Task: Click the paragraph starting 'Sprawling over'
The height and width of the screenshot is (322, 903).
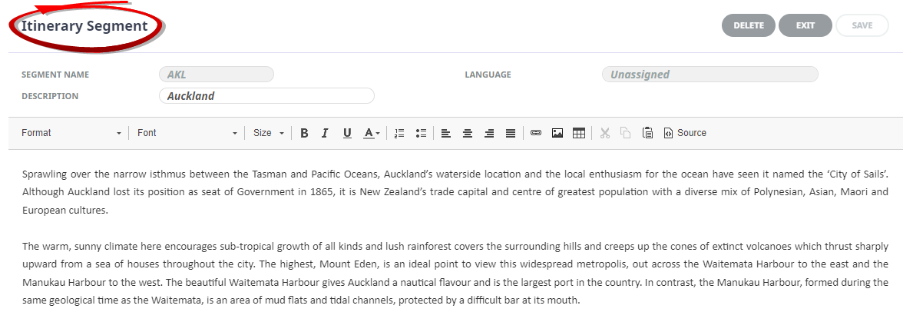Action: [x=455, y=192]
